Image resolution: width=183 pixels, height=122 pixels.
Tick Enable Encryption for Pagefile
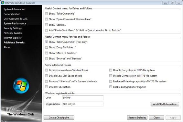point(111,87)
